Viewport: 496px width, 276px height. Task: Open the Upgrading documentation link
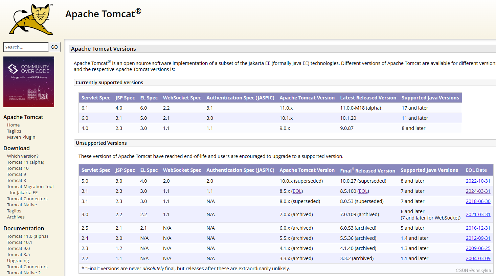[x=18, y=260]
